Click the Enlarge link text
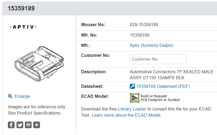This screenshot has width=217, height=135. [22, 96]
